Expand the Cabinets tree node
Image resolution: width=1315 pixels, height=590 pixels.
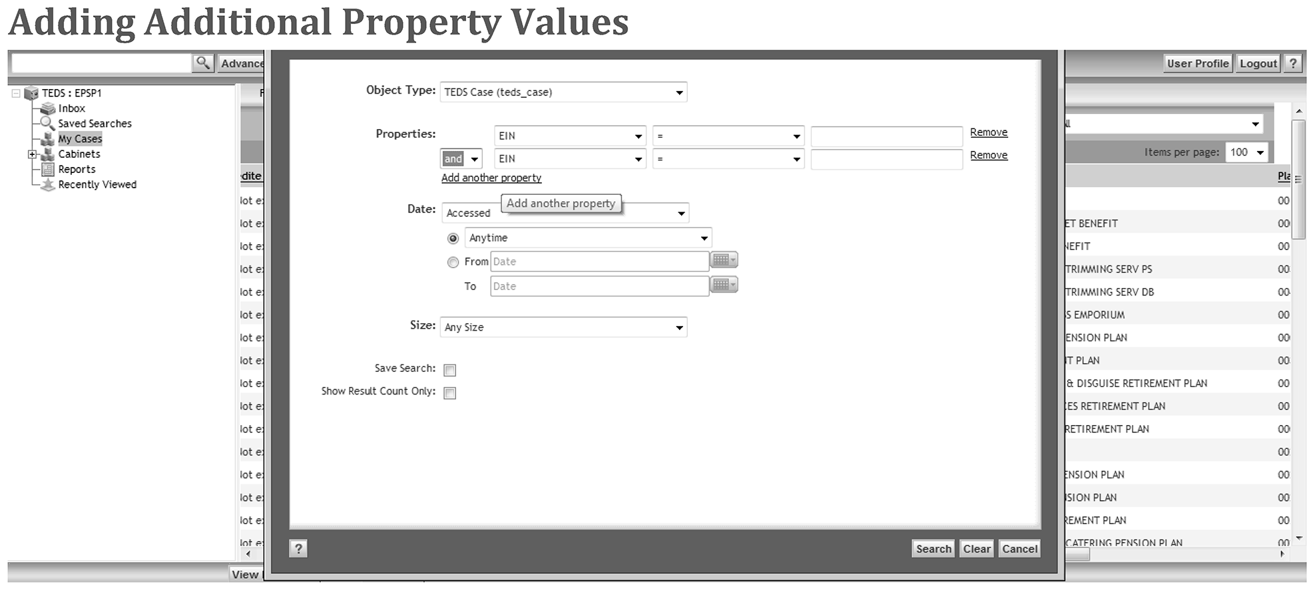[x=32, y=154]
